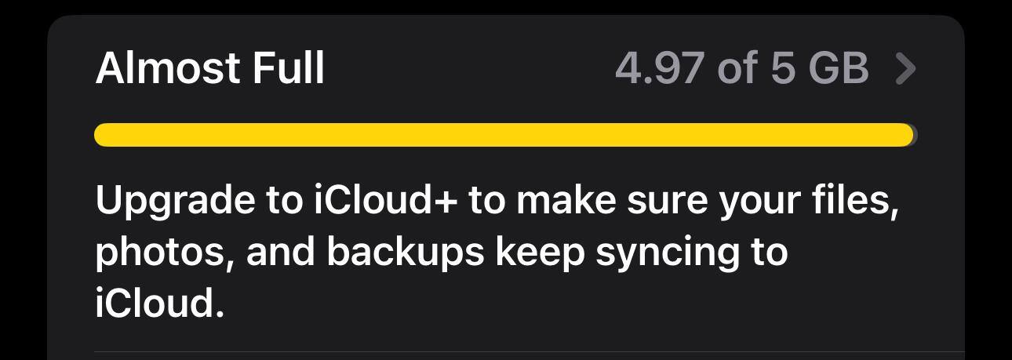
Task: Select the word "Full" in the heading
Action: pyautogui.click(x=288, y=69)
